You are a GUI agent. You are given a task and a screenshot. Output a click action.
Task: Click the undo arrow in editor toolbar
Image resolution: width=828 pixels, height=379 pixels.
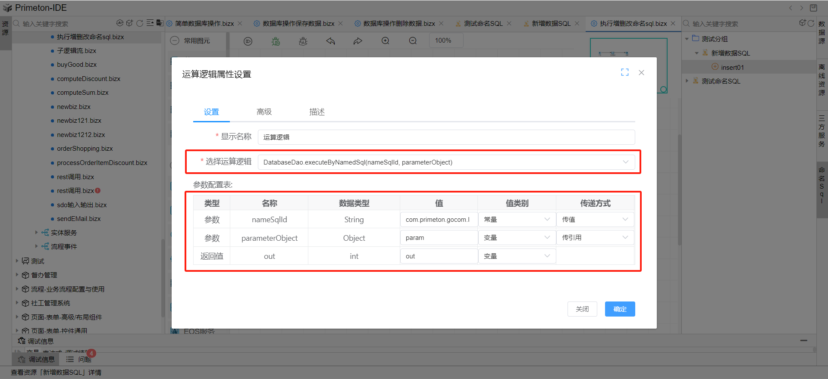point(330,41)
